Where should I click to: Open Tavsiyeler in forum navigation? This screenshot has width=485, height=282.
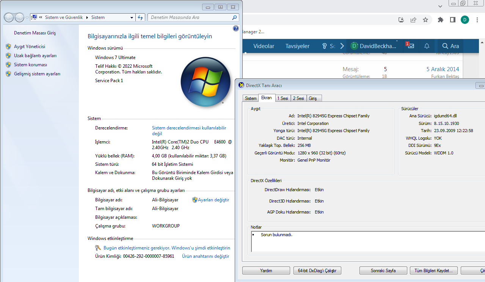click(x=298, y=46)
